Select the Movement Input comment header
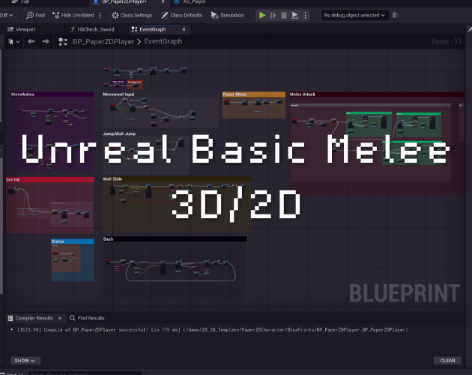 [x=160, y=94]
